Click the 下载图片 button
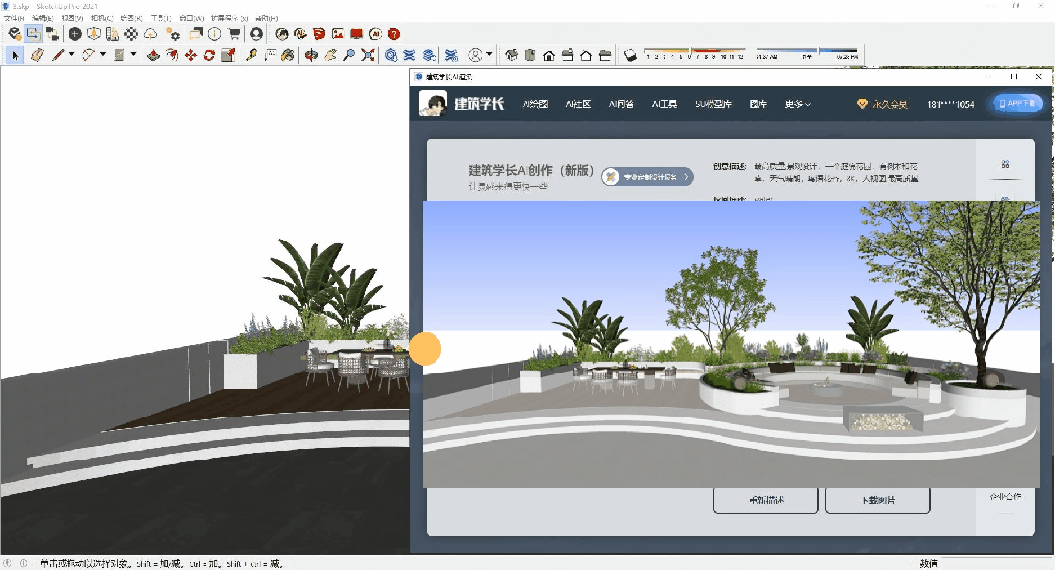Viewport: 1055px width, 570px height. pyautogui.click(x=877, y=501)
